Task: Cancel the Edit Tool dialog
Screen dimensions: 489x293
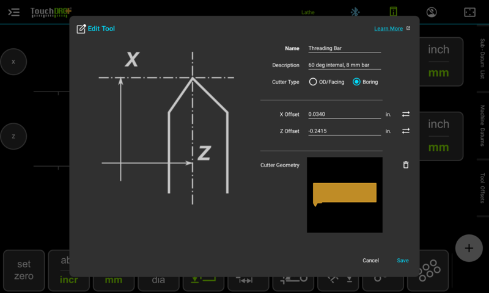Action: 370,260
